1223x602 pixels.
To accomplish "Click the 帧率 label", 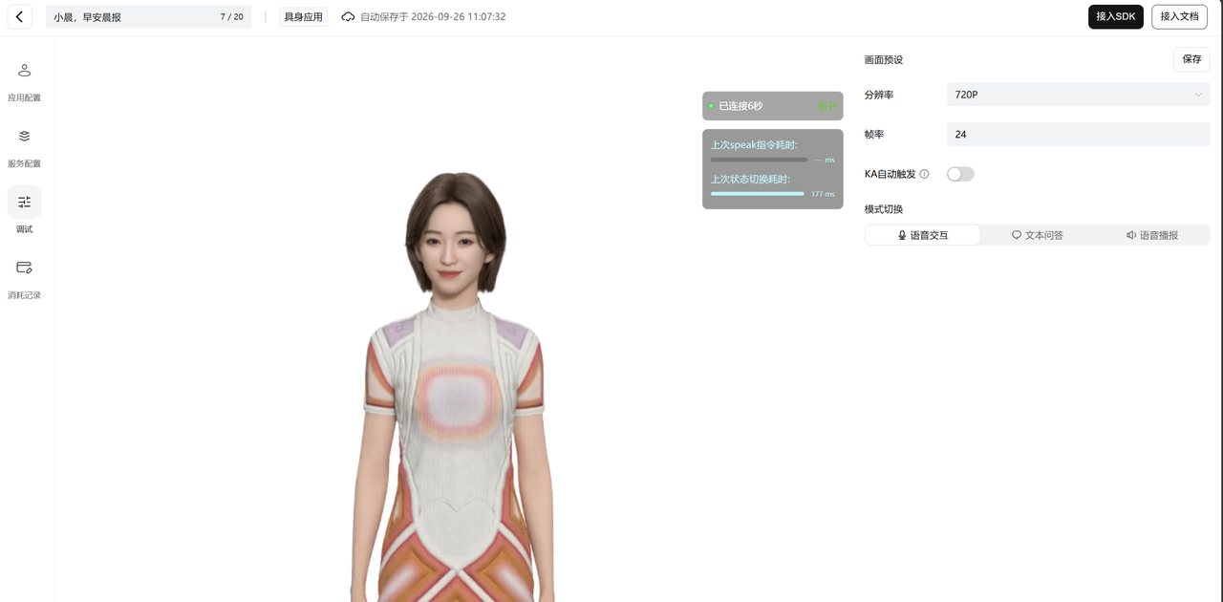I will [874, 135].
